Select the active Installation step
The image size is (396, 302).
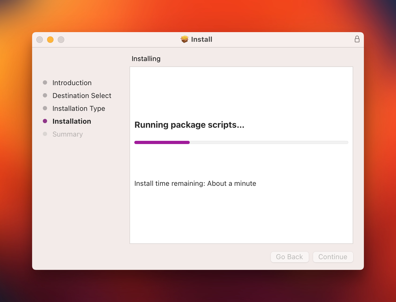coord(72,121)
